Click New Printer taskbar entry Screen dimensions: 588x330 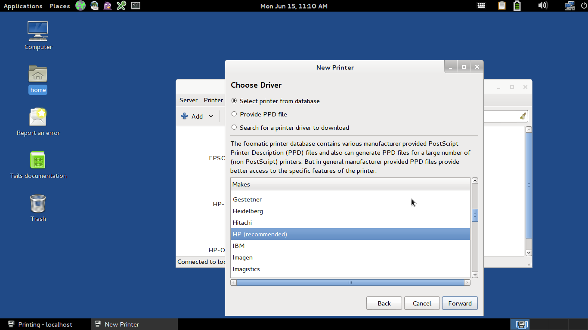[134, 324]
